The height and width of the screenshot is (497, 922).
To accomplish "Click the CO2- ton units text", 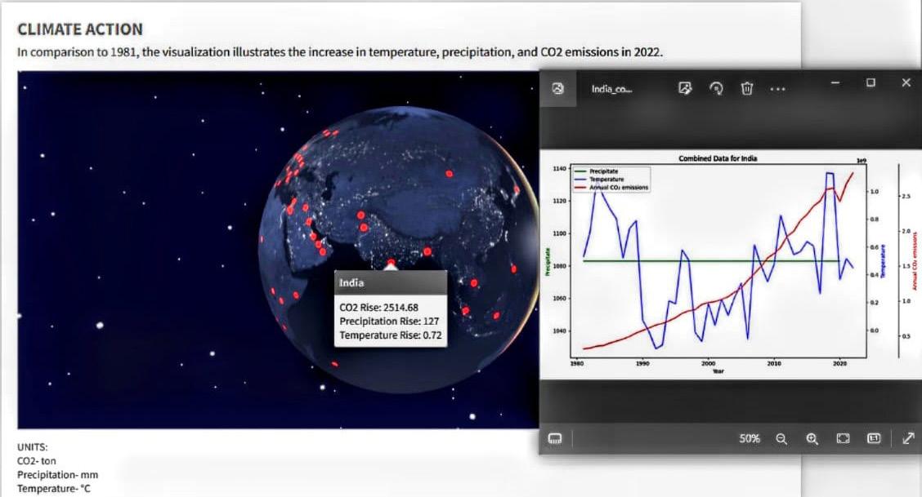I will click(37, 461).
